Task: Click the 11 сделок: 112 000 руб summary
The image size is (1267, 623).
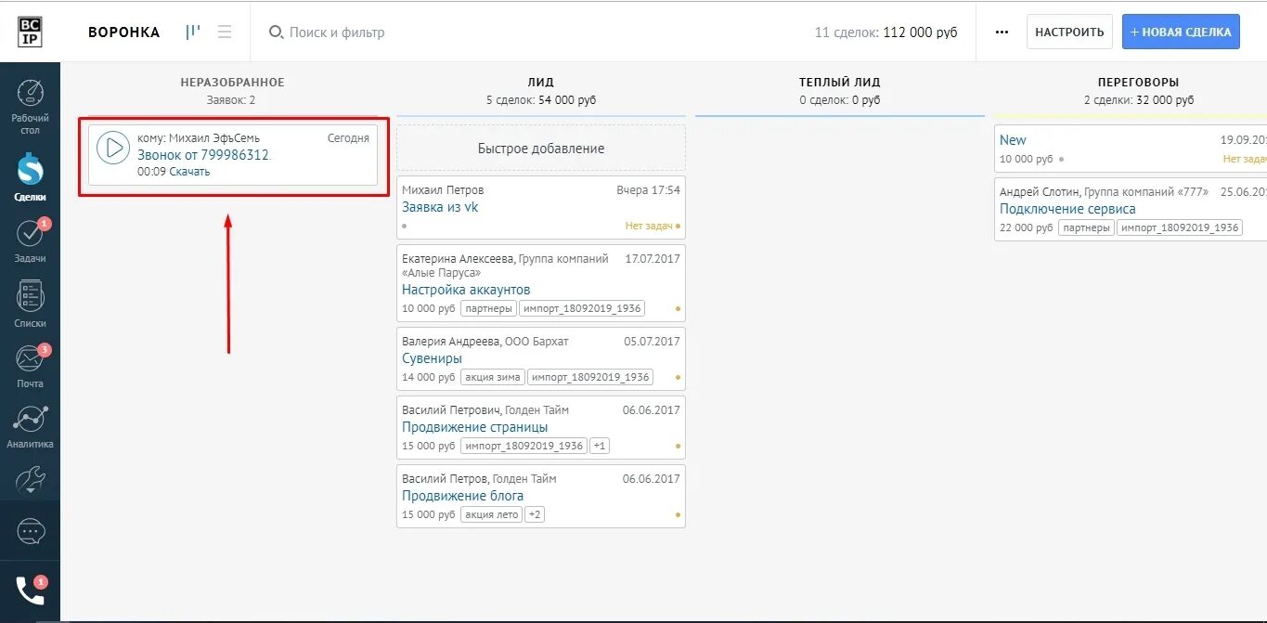Action: (x=886, y=32)
